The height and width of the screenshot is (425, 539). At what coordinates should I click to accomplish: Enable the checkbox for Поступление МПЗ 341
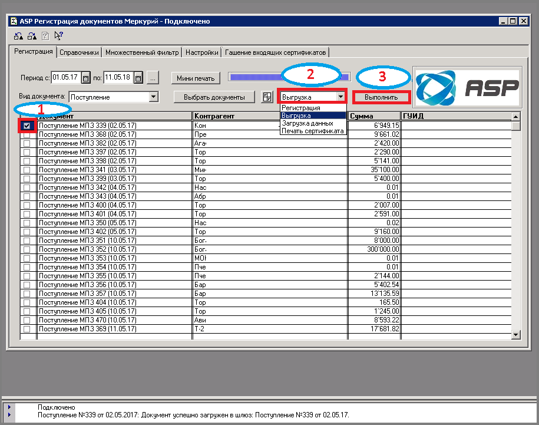click(x=27, y=170)
